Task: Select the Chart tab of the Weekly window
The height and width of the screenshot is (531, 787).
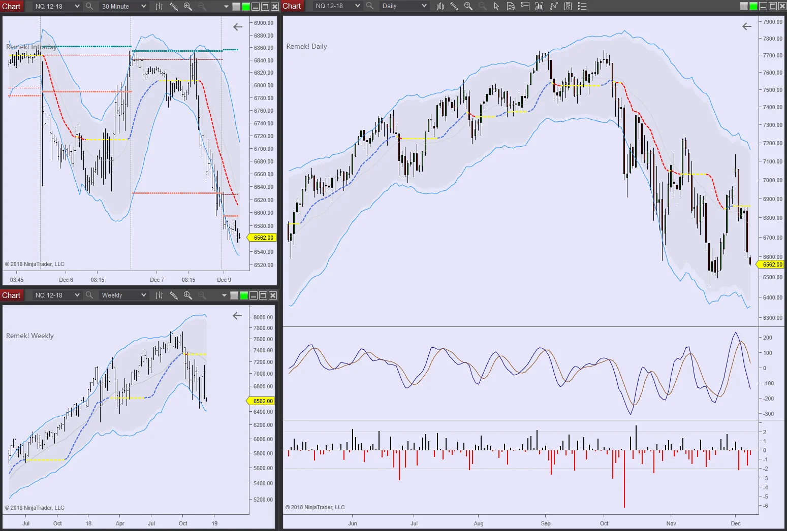Action: tap(11, 295)
